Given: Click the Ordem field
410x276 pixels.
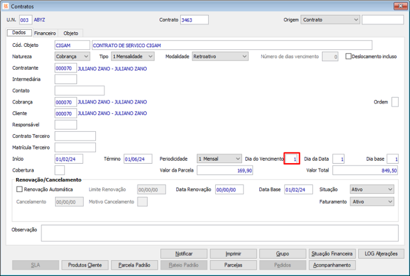Looking at the screenshot, I should click(x=395, y=102).
